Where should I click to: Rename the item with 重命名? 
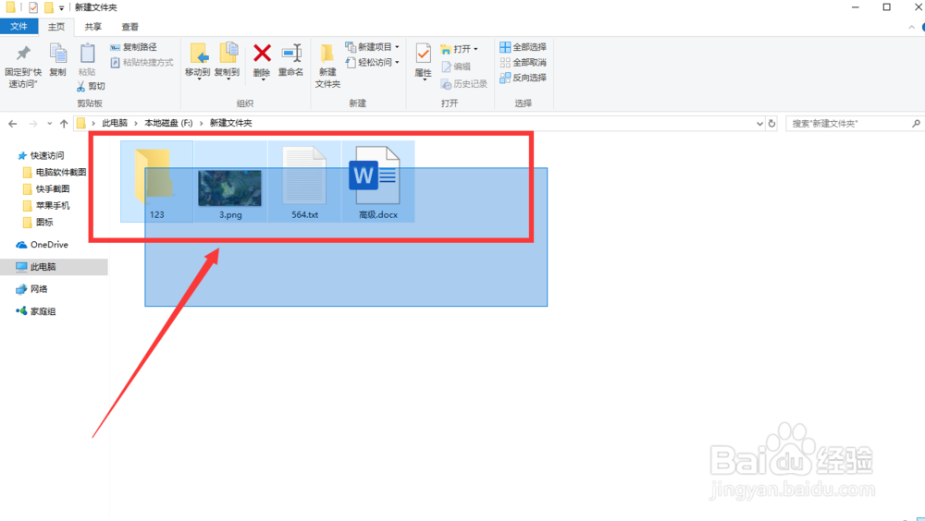pyautogui.click(x=290, y=60)
